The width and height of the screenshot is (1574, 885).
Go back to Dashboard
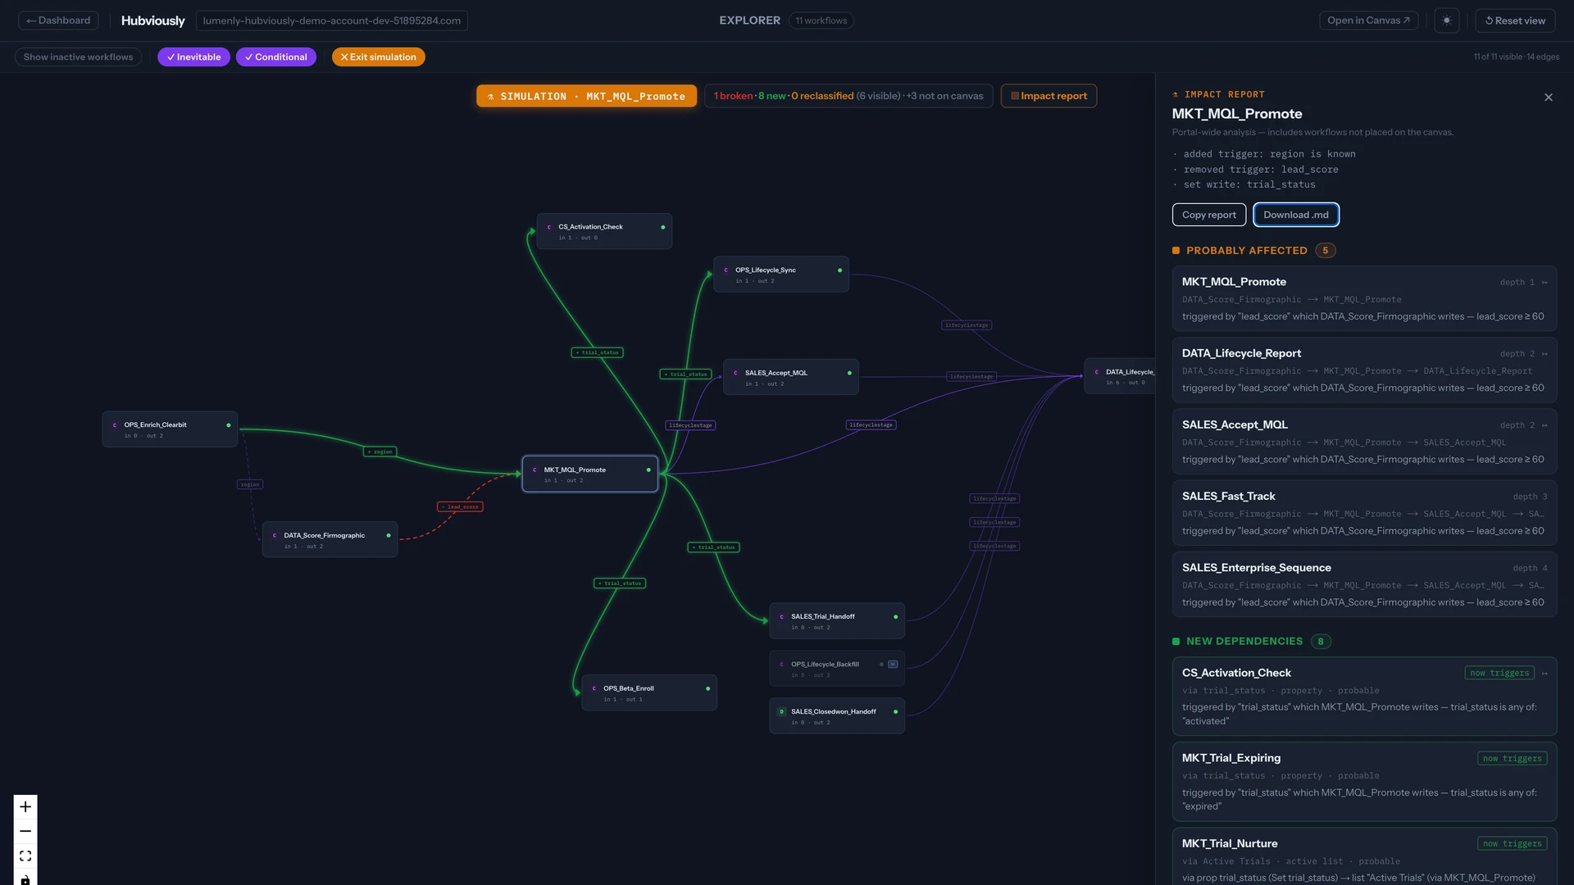point(58,20)
